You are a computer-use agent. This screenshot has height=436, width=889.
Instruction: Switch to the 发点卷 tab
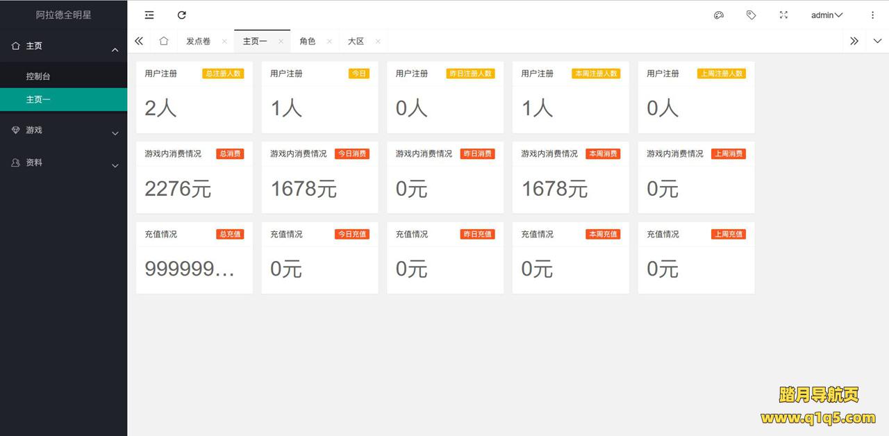198,42
